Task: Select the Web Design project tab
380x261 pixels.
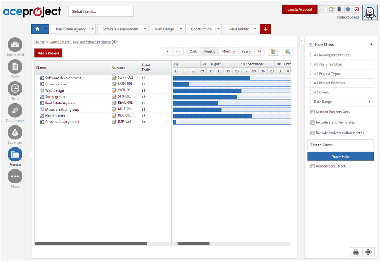Action: click(x=164, y=28)
